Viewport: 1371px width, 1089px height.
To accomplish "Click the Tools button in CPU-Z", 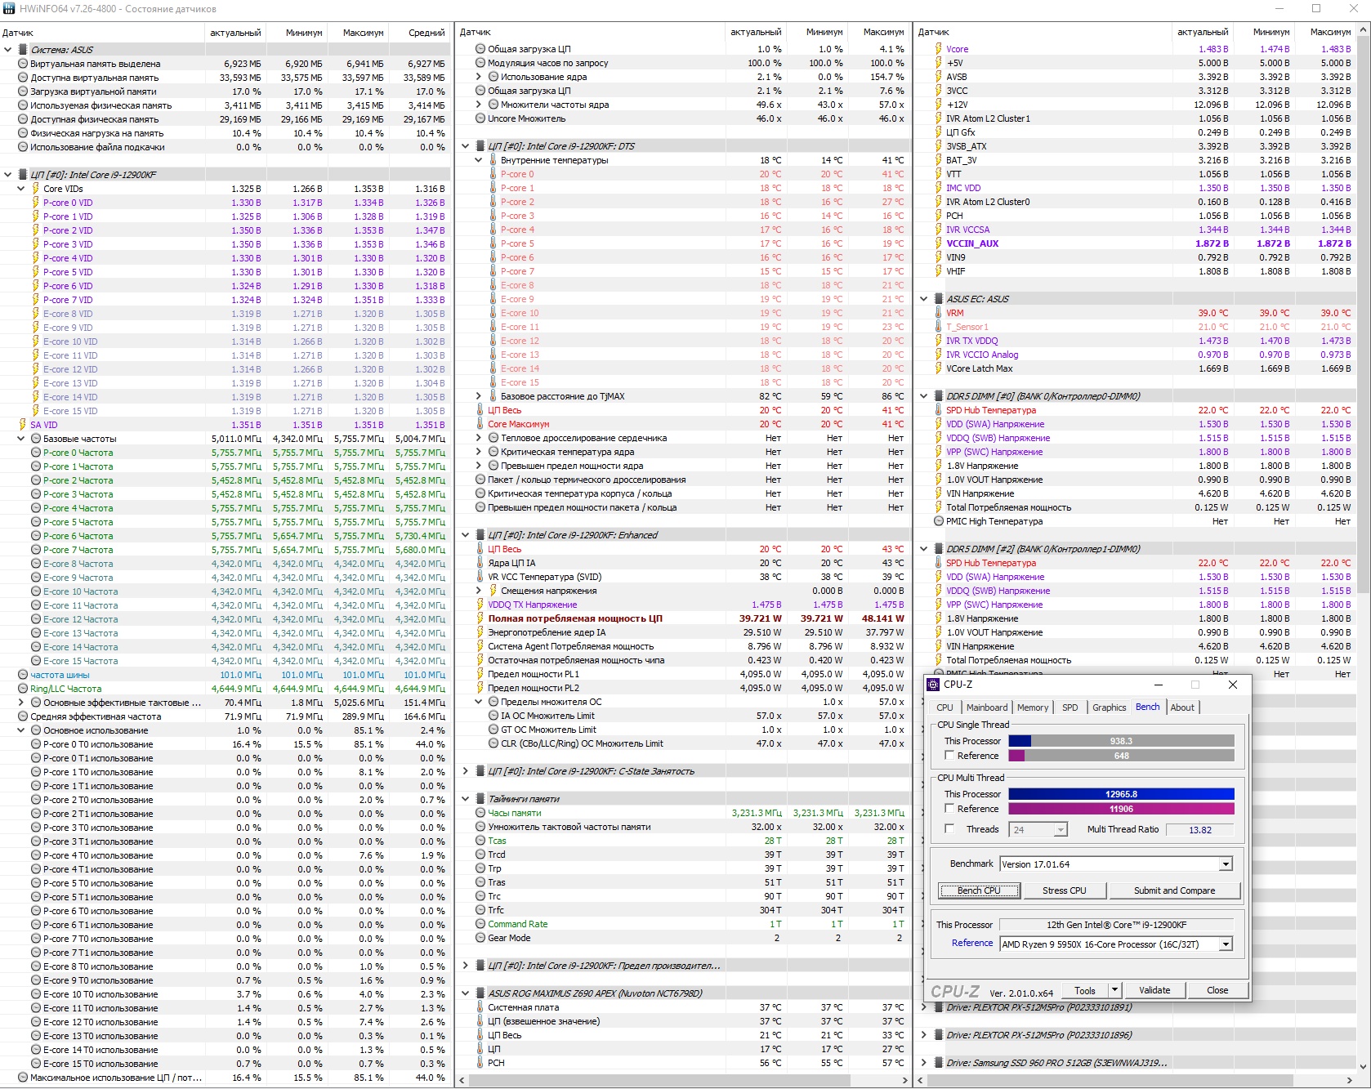I will pyautogui.click(x=1085, y=990).
